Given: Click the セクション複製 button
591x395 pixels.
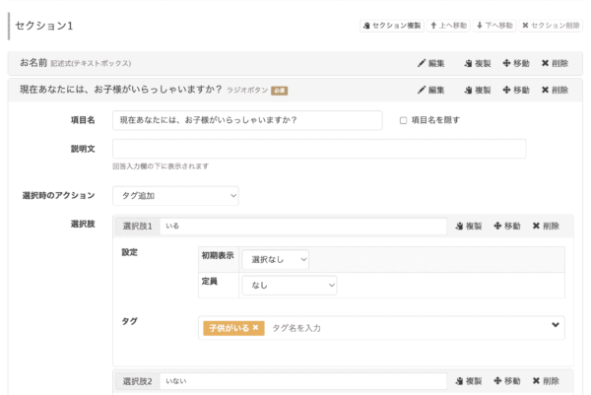Looking at the screenshot, I should pyautogui.click(x=390, y=25).
